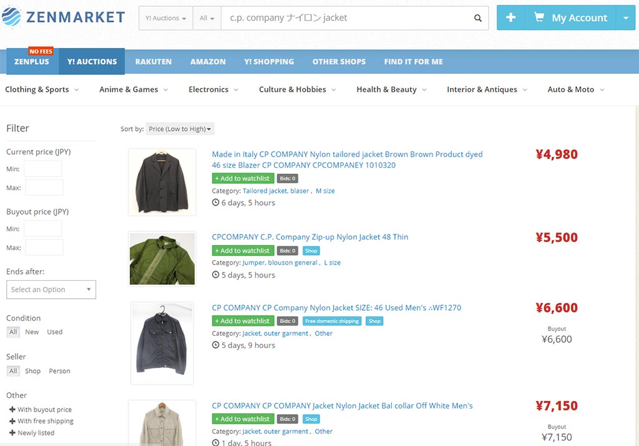This screenshot has height=446, width=639.
Task: Click the ZenMarket logo
Action: pyautogui.click(x=63, y=17)
